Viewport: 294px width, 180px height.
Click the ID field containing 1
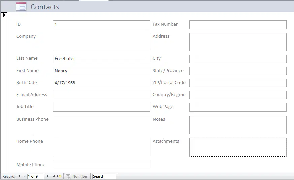101,25
